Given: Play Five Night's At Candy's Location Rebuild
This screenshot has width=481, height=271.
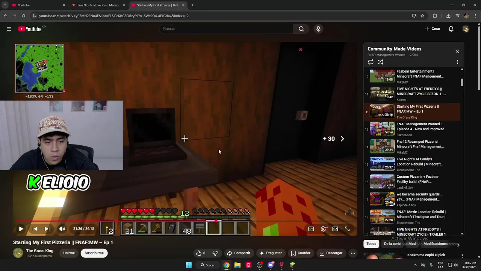Looking at the screenshot, I should click(412, 164).
